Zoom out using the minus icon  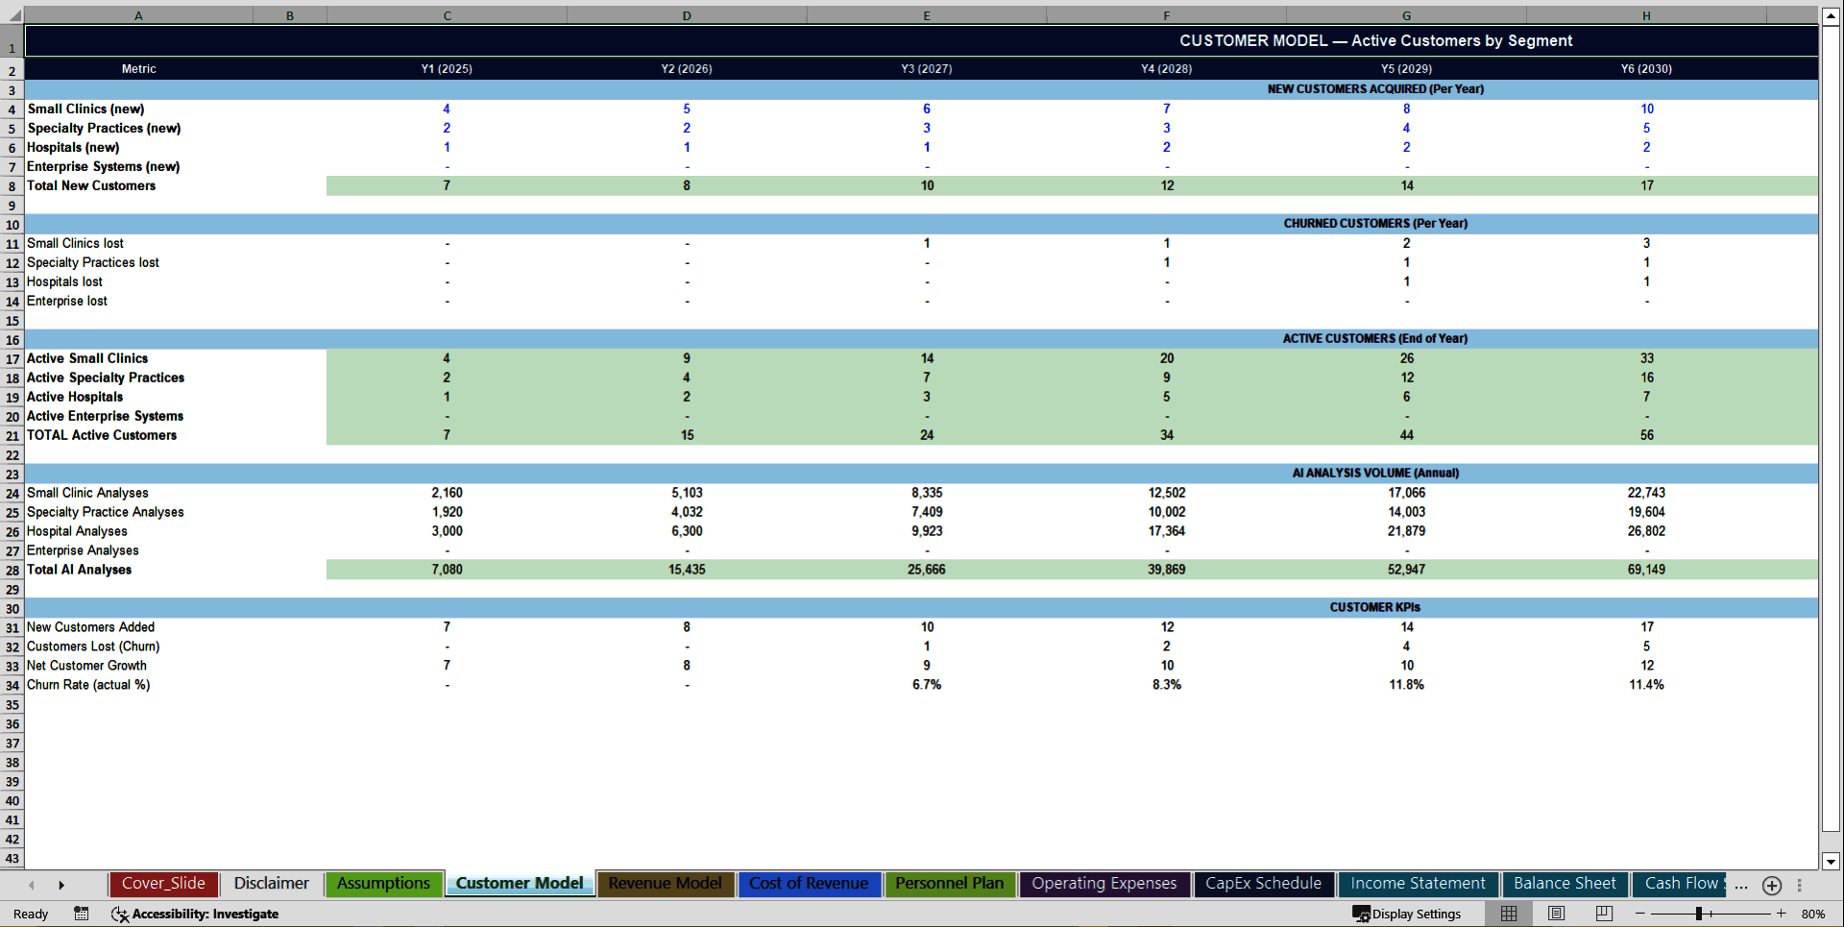coord(1638,914)
